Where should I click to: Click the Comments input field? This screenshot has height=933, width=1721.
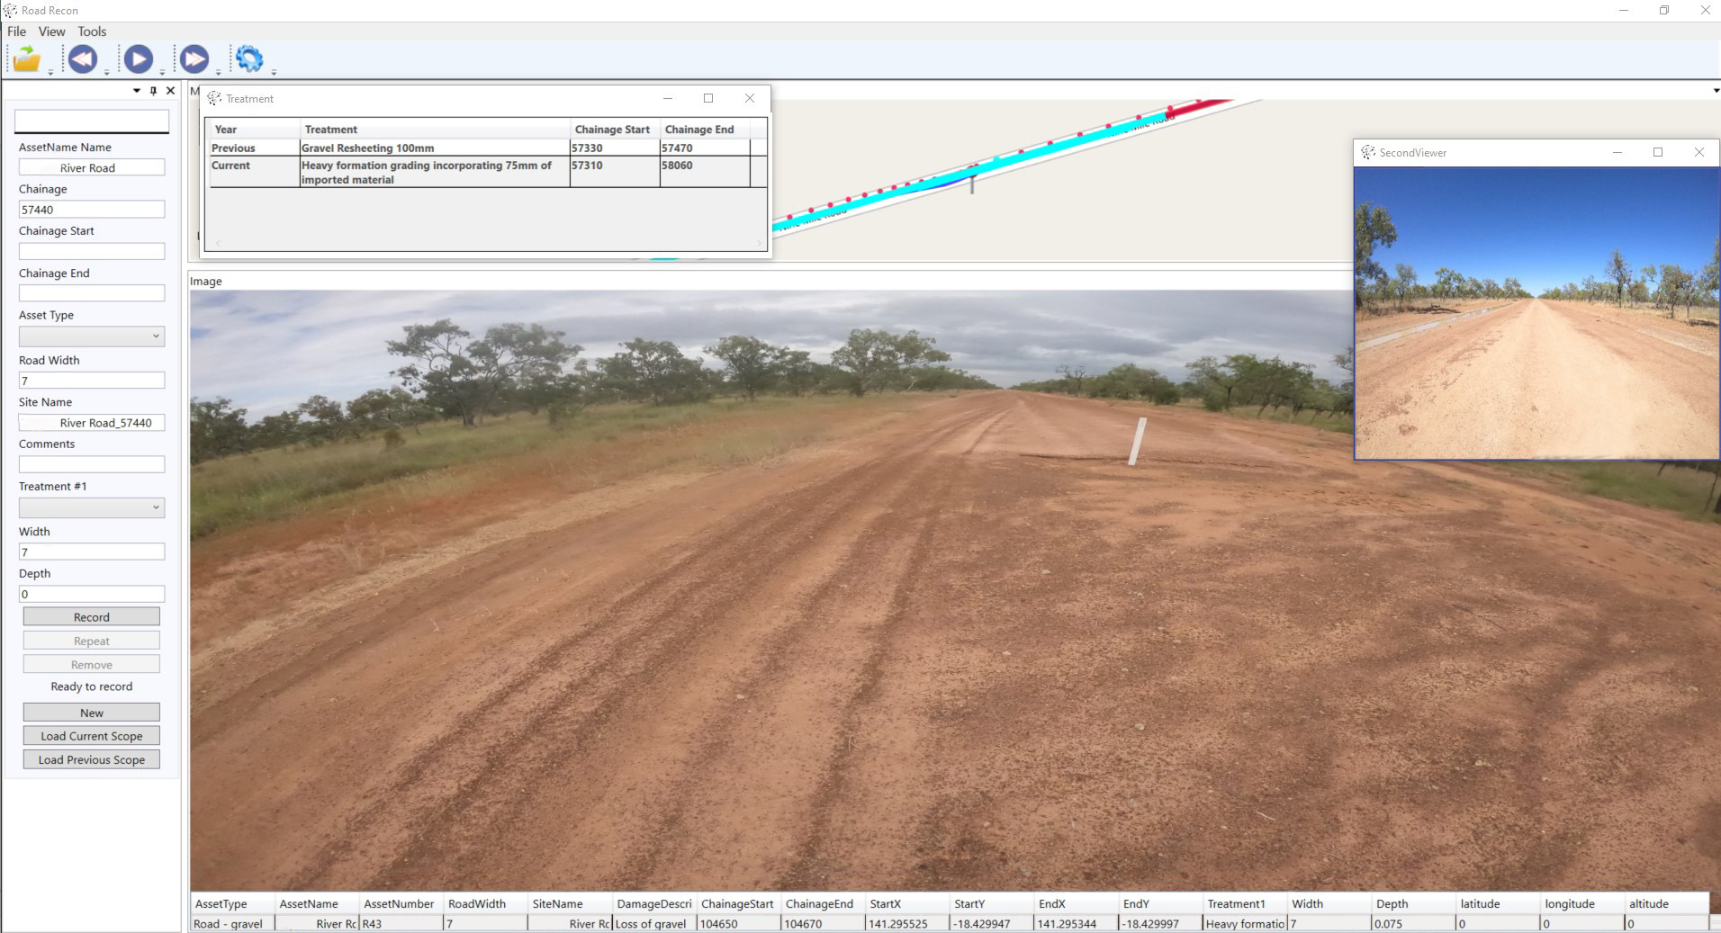click(92, 464)
